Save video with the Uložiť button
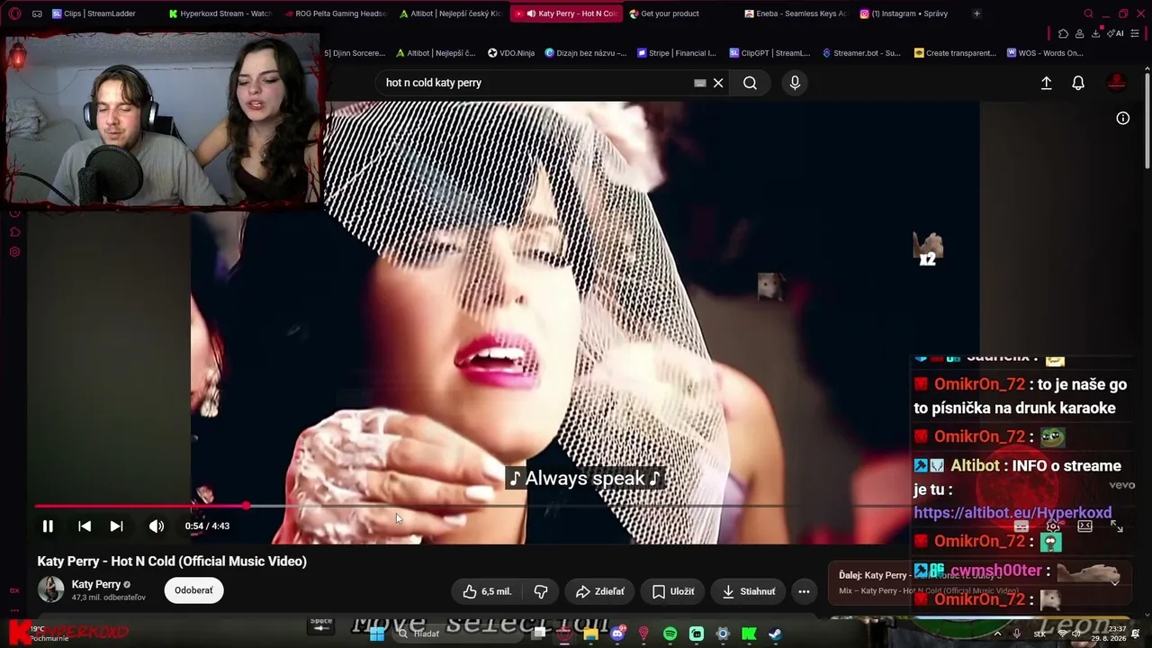 [673, 591]
